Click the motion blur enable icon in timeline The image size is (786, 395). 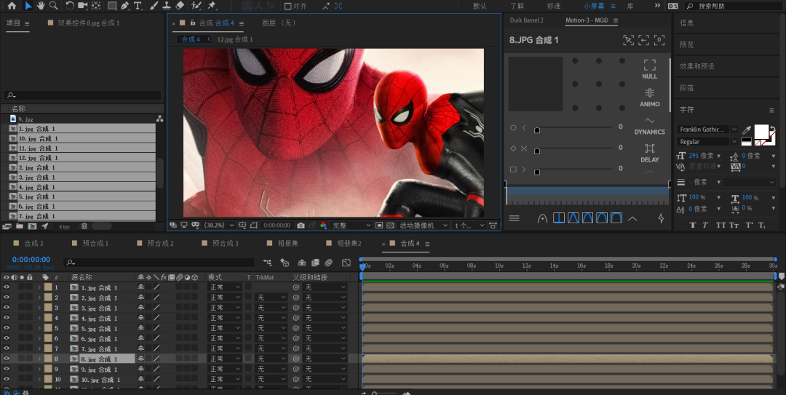pos(329,263)
